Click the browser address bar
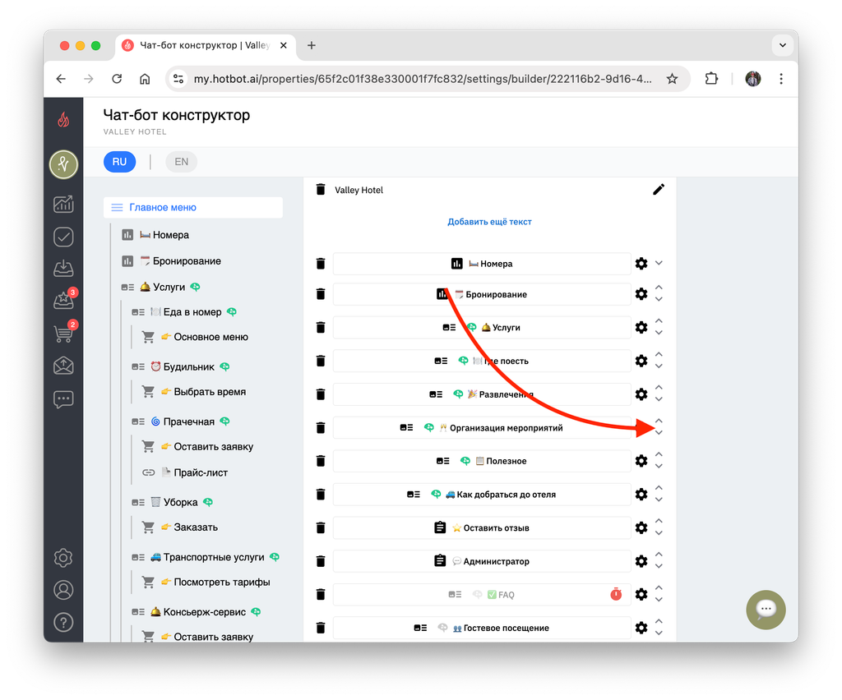The height and width of the screenshot is (700, 842). (x=423, y=79)
